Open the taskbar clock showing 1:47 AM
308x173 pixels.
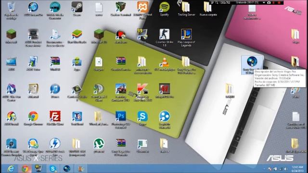pyautogui.click(x=297, y=169)
